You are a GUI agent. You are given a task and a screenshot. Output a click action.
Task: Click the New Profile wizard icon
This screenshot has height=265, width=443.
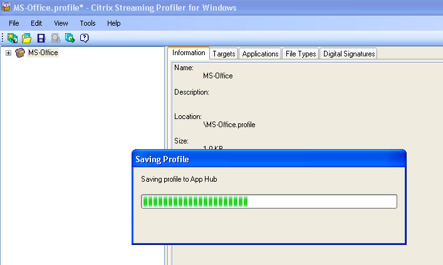pyautogui.click(x=13, y=38)
